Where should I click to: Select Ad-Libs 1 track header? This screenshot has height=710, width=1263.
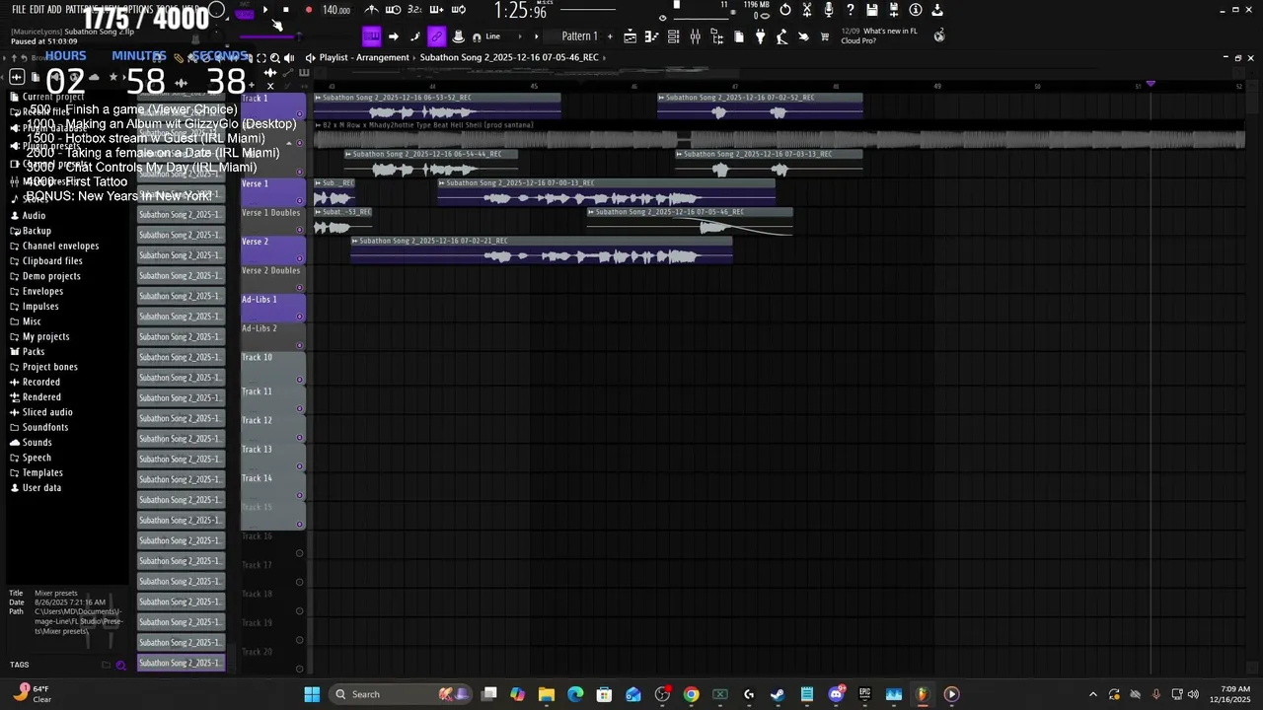272,308
